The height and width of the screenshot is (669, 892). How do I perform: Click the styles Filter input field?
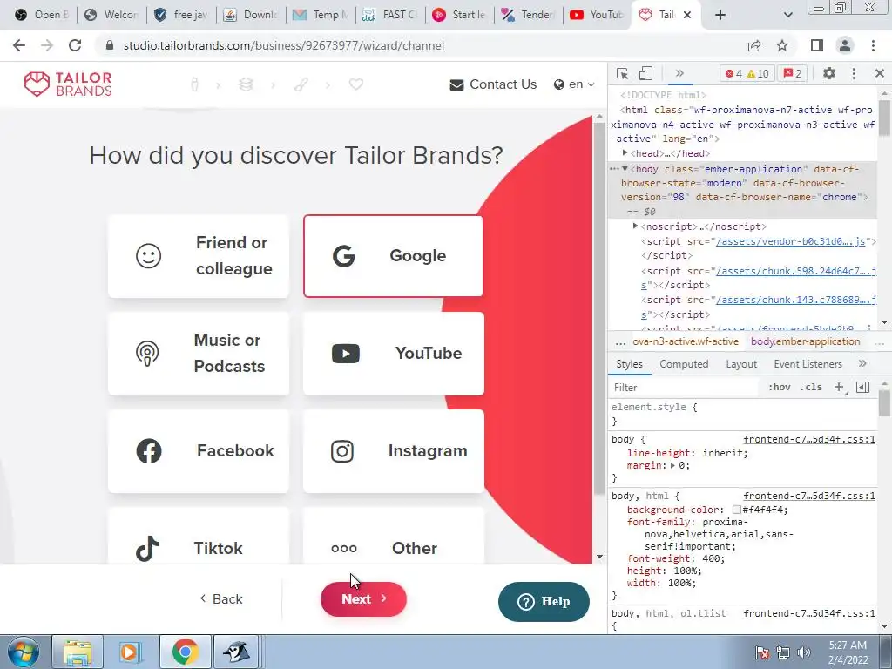pyautogui.click(x=685, y=388)
